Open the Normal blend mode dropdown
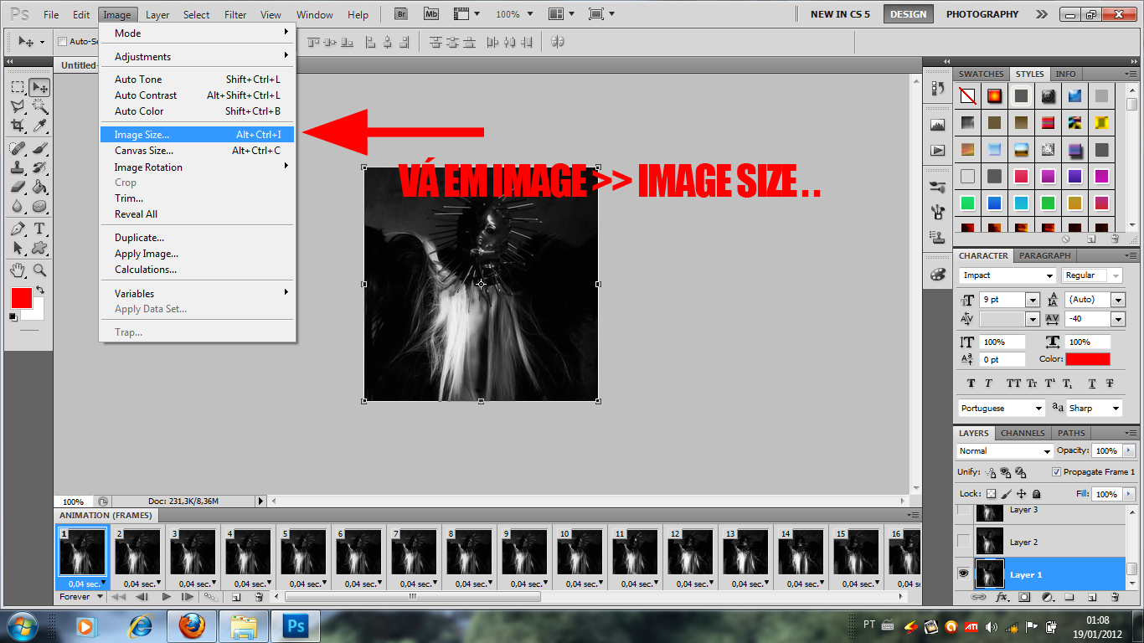The height and width of the screenshot is (643, 1144). point(1005,450)
